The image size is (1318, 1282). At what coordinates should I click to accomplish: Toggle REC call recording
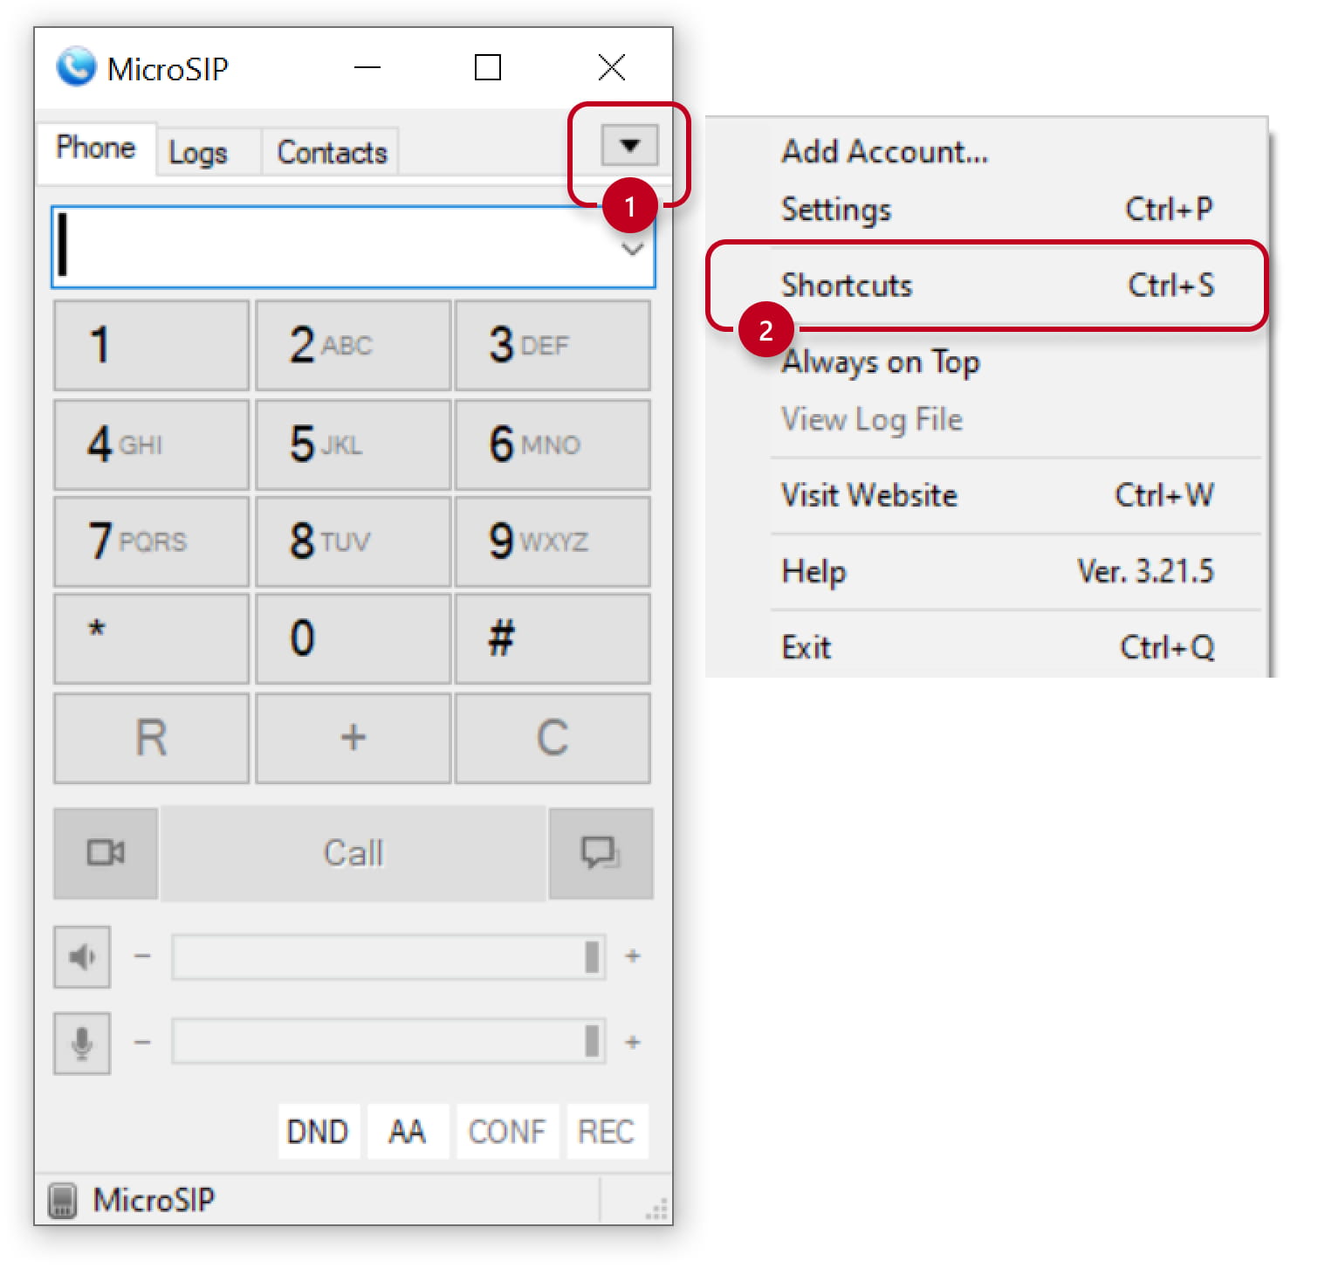606,1132
